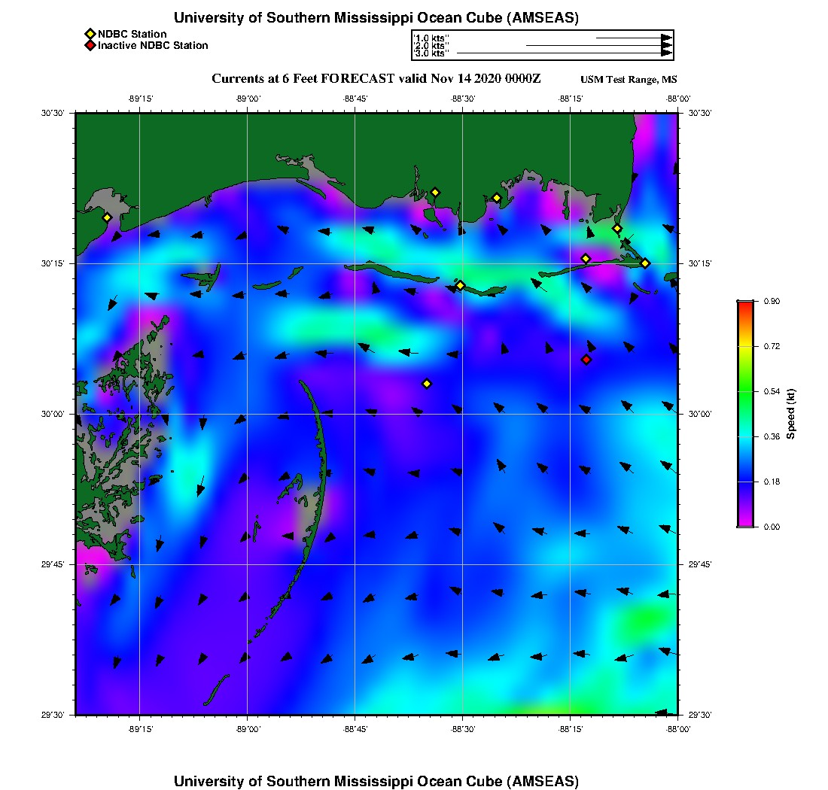The width and height of the screenshot is (828, 790).
Task: Click the yellow NDBC Station legend diamond
Action: (90, 35)
